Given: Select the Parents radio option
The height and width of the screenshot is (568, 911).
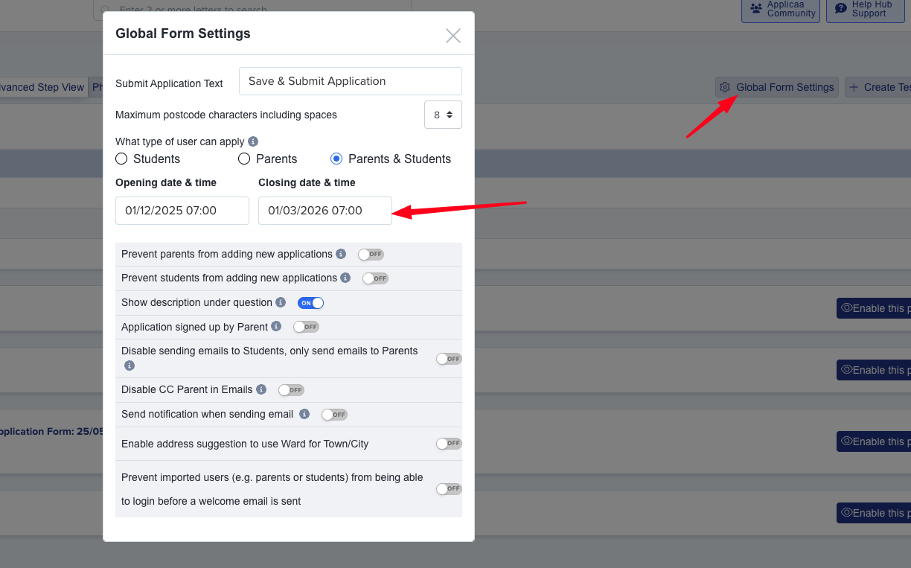Looking at the screenshot, I should point(244,159).
